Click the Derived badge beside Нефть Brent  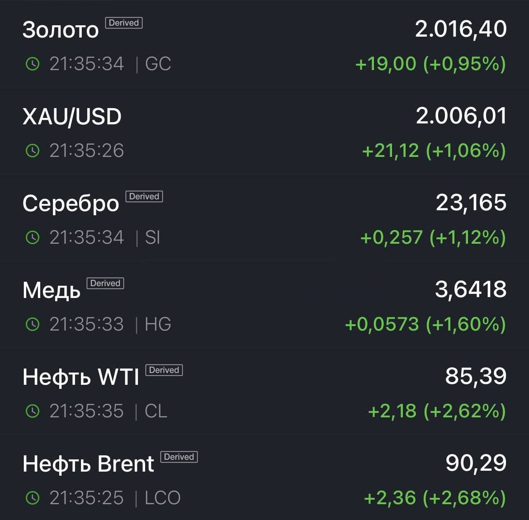tap(179, 457)
